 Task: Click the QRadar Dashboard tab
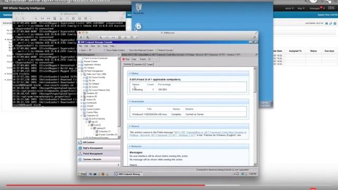pos(7,15)
